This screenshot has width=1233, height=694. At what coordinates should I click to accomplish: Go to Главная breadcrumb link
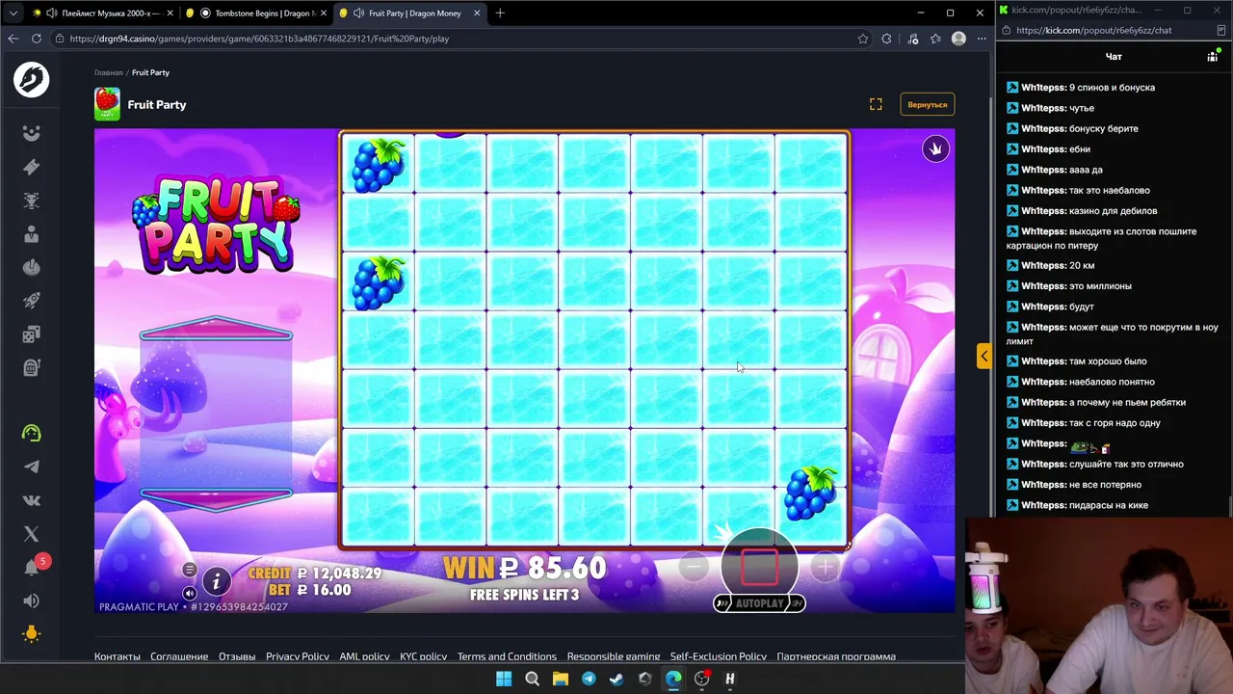pyautogui.click(x=109, y=72)
